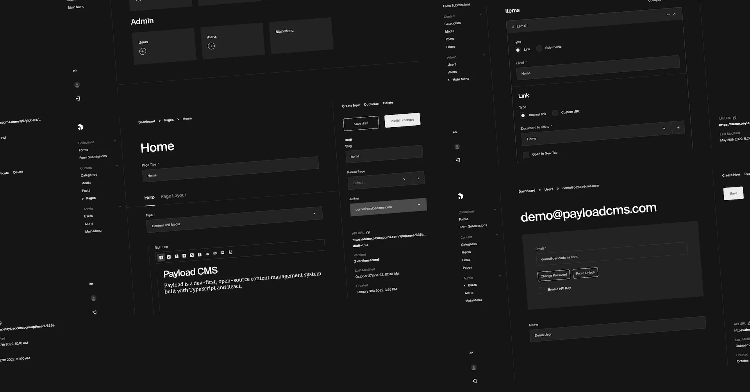750x392 pixels.
Task: Click the logout icon below Home page sidebar
Action: tap(94, 312)
